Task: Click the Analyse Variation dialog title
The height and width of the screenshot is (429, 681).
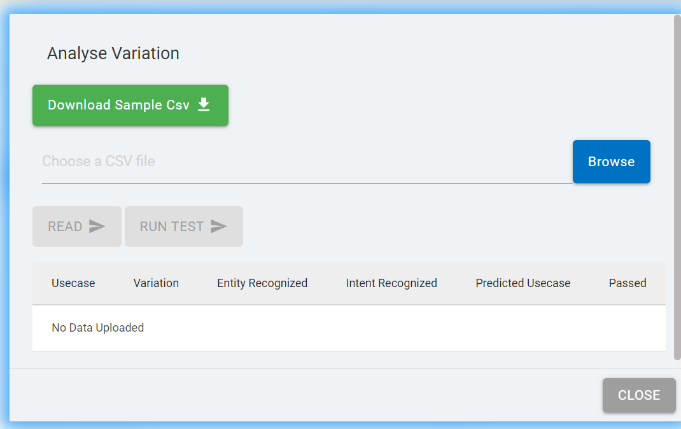Action: 113,53
